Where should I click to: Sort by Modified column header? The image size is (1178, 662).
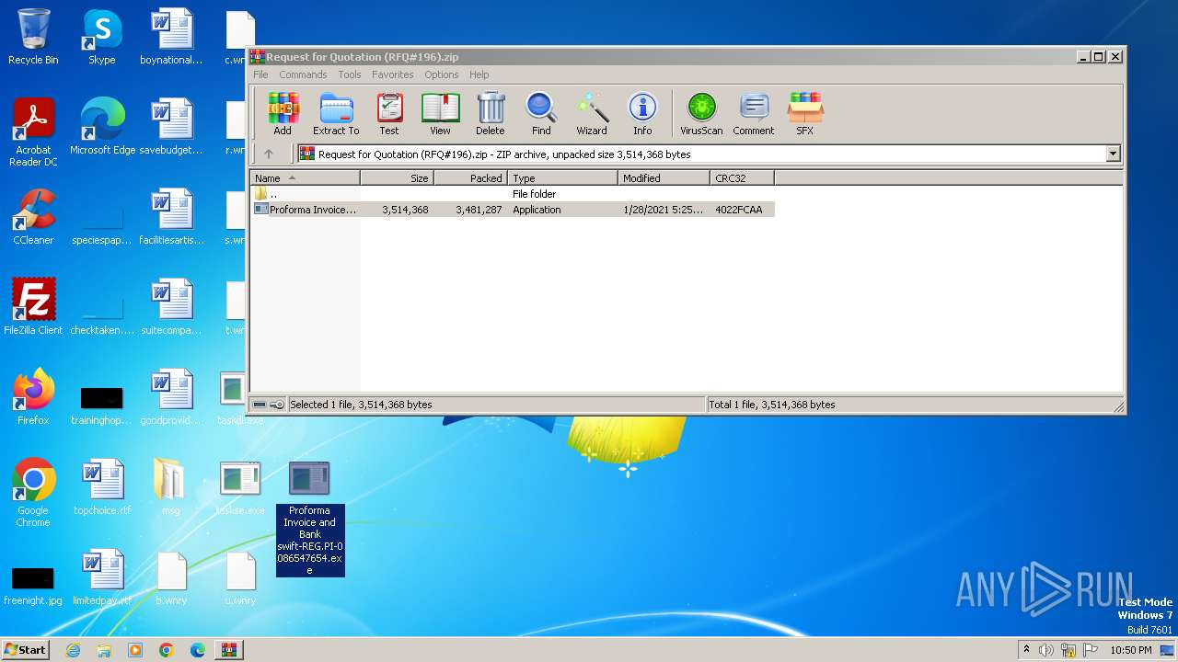tap(664, 178)
